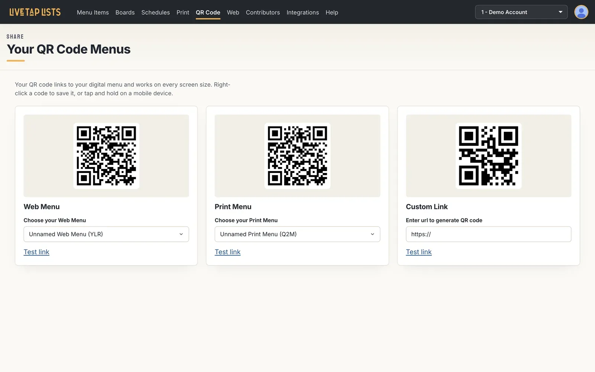Open the Print tab in the nav
Image resolution: width=595 pixels, height=372 pixels.
pyautogui.click(x=183, y=12)
